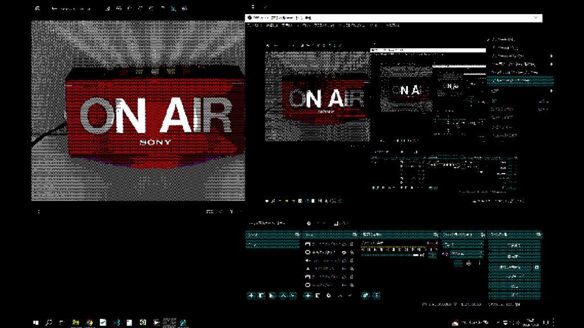Viewport: 584px width, 328px height.
Task: Undock the Sources panel via its header icon
Action: [355, 235]
